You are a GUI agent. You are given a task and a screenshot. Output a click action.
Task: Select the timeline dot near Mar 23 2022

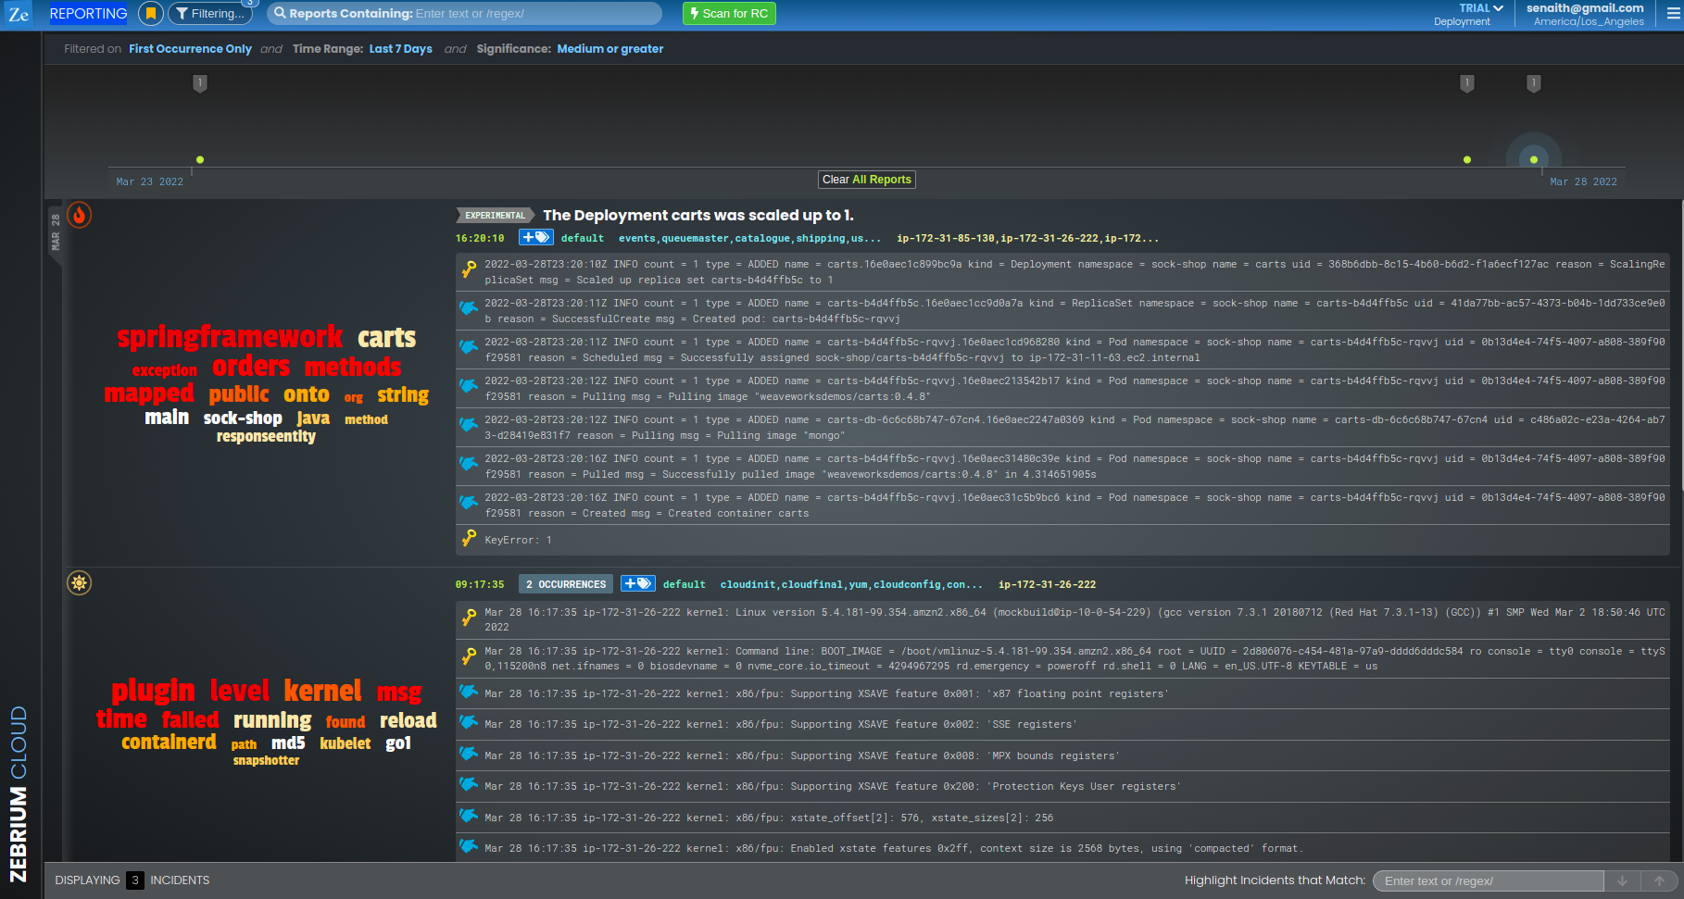tap(200, 160)
